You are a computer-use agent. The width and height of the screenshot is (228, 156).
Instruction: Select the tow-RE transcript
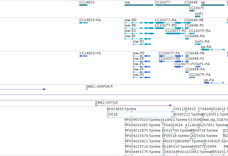139,28
